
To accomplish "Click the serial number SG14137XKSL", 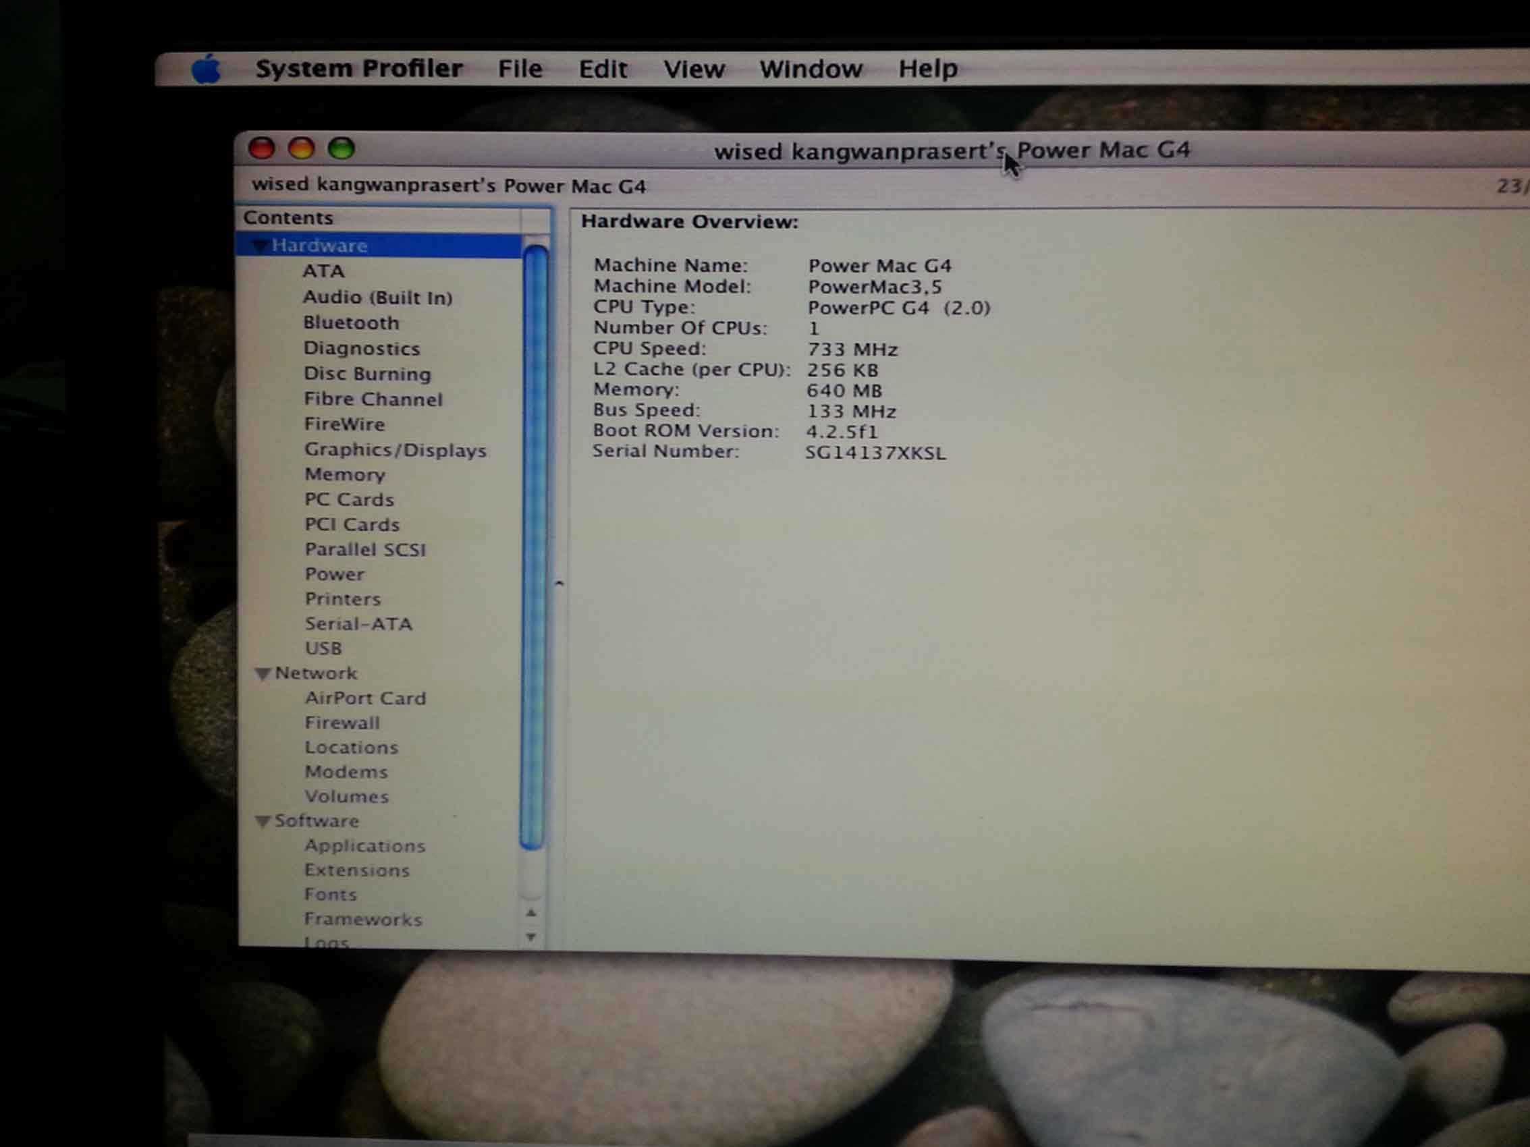I will point(875,453).
